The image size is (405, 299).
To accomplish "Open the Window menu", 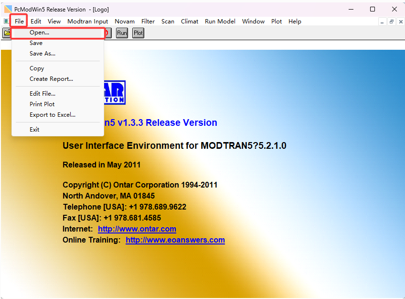I will (253, 22).
